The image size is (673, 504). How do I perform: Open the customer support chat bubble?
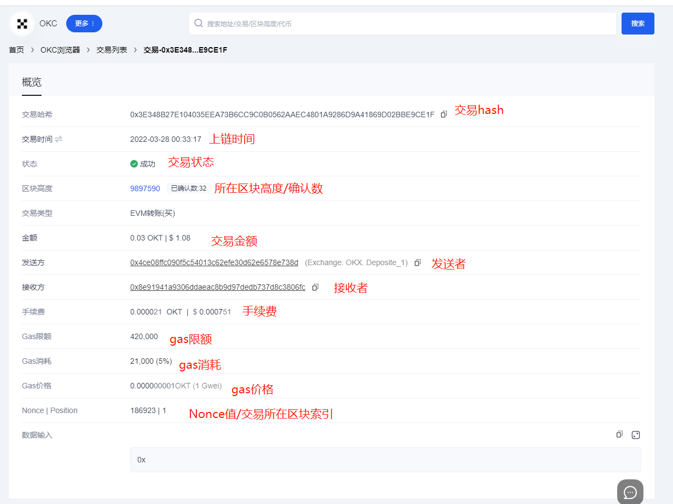(x=630, y=492)
